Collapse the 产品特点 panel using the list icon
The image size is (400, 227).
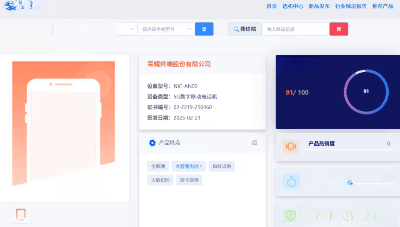(255, 143)
